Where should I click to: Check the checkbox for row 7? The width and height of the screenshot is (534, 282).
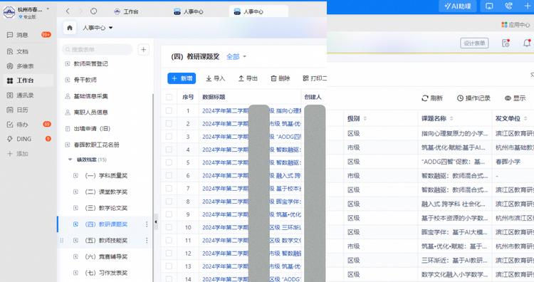[x=169, y=188]
